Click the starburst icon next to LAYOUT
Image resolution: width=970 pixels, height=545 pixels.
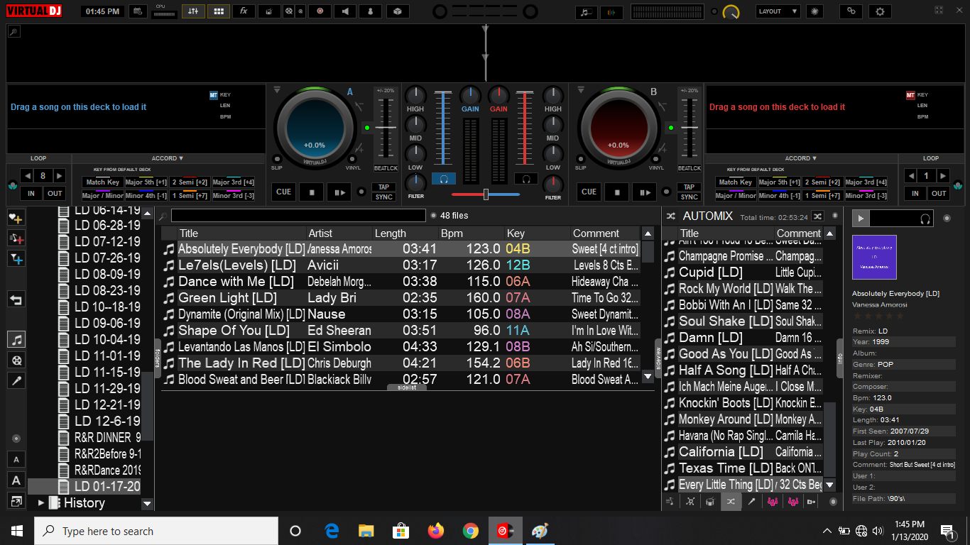(x=814, y=11)
